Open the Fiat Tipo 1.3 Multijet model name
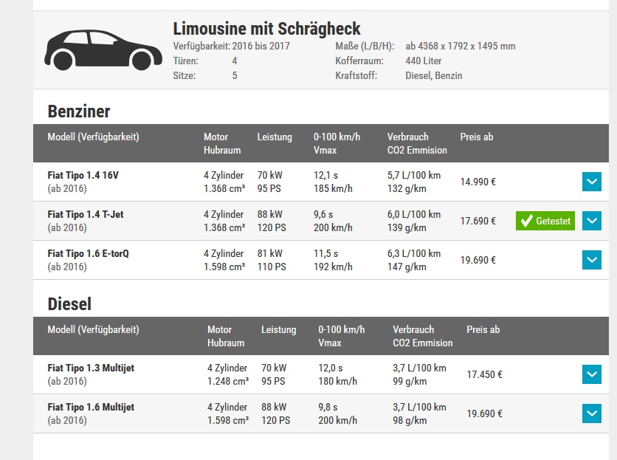 (x=91, y=368)
